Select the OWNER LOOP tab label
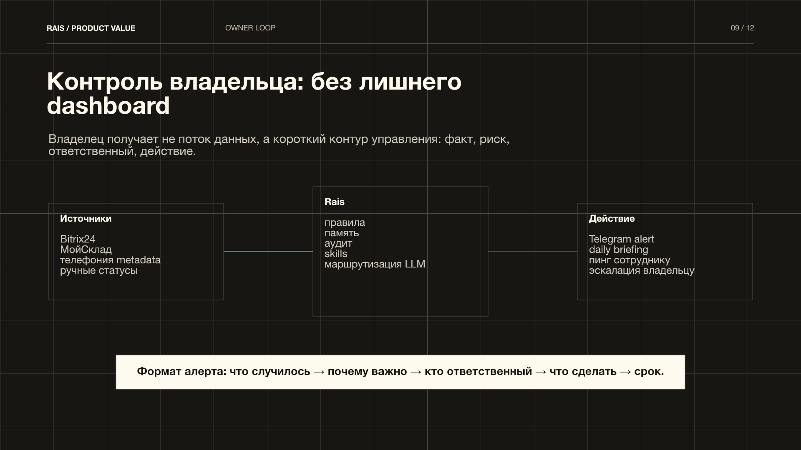The height and width of the screenshot is (450, 801). click(x=250, y=28)
